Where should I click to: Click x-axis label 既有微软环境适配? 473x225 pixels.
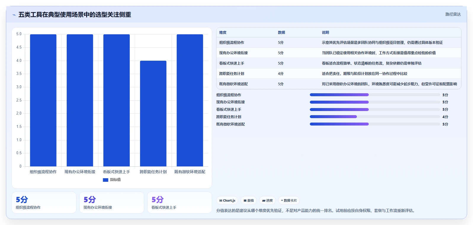tap(190, 172)
